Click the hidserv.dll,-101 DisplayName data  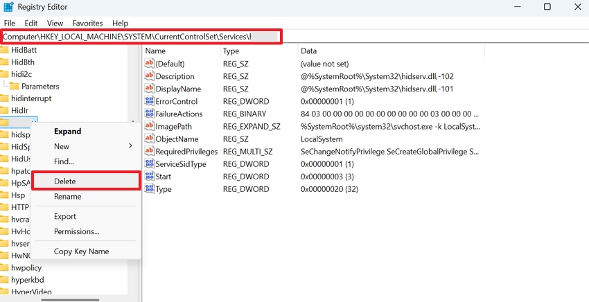coord(377,89)
